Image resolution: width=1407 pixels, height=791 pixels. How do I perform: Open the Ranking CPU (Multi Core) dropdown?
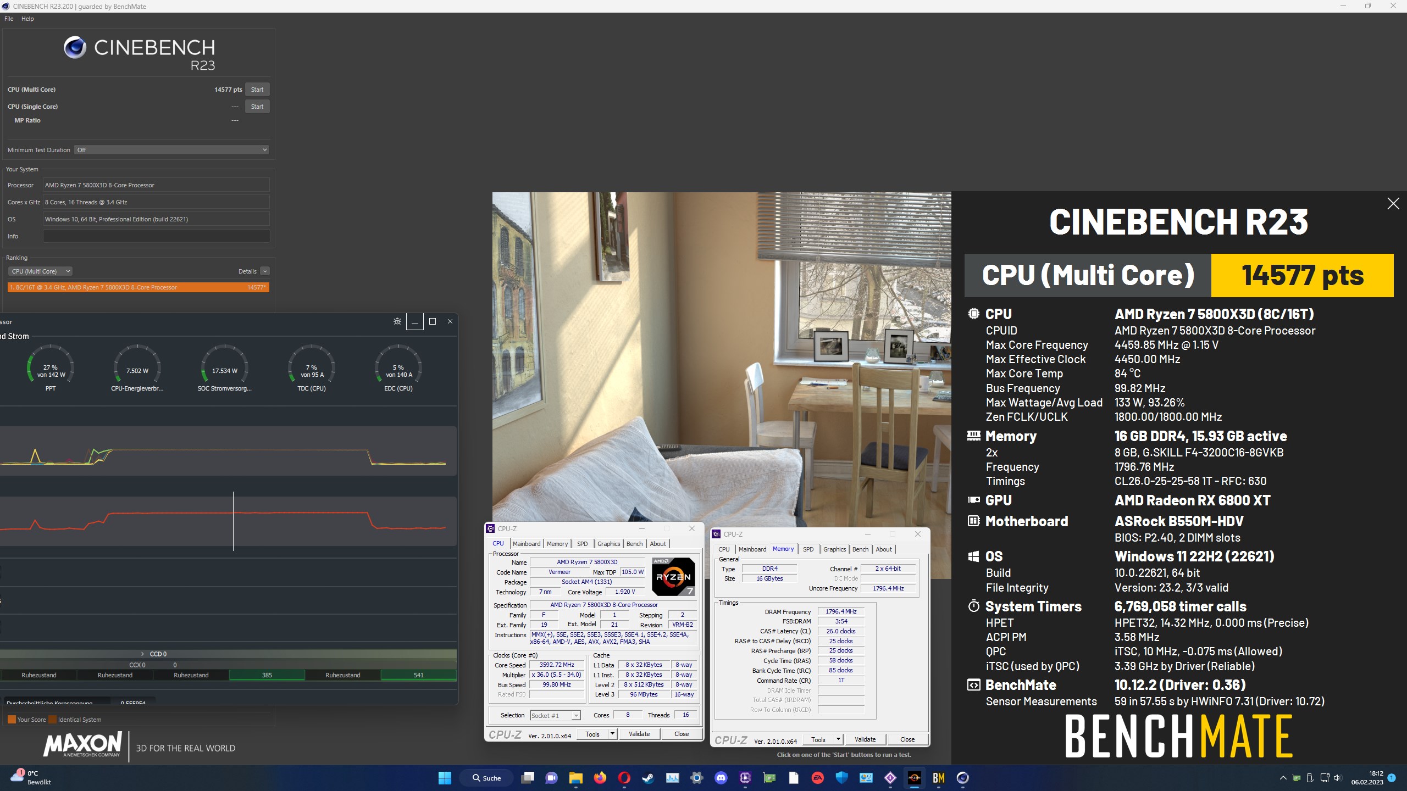pyautogui.click(x=41, y=271)
